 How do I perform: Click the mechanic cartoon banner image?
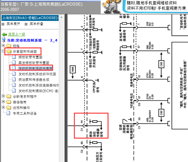coord(111,7)
